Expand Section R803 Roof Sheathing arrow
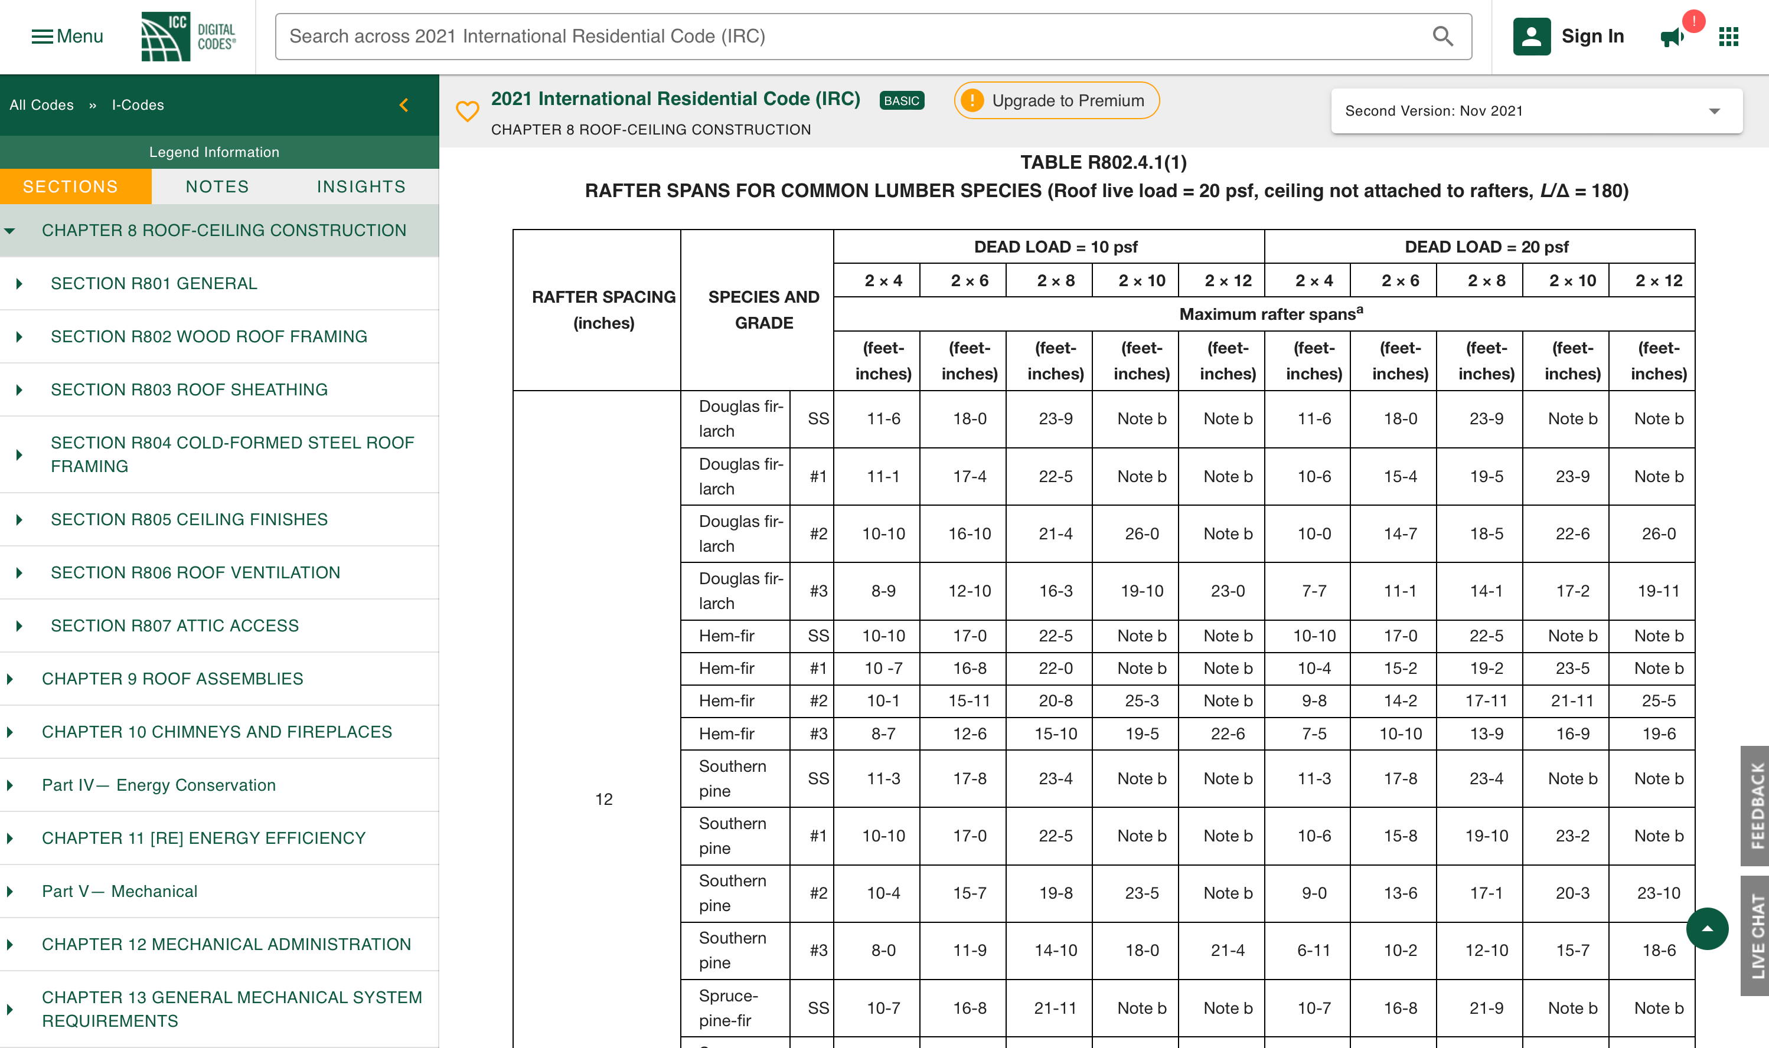The height and width of the screenshot is (1048, 1769). [x=19, y=390]
